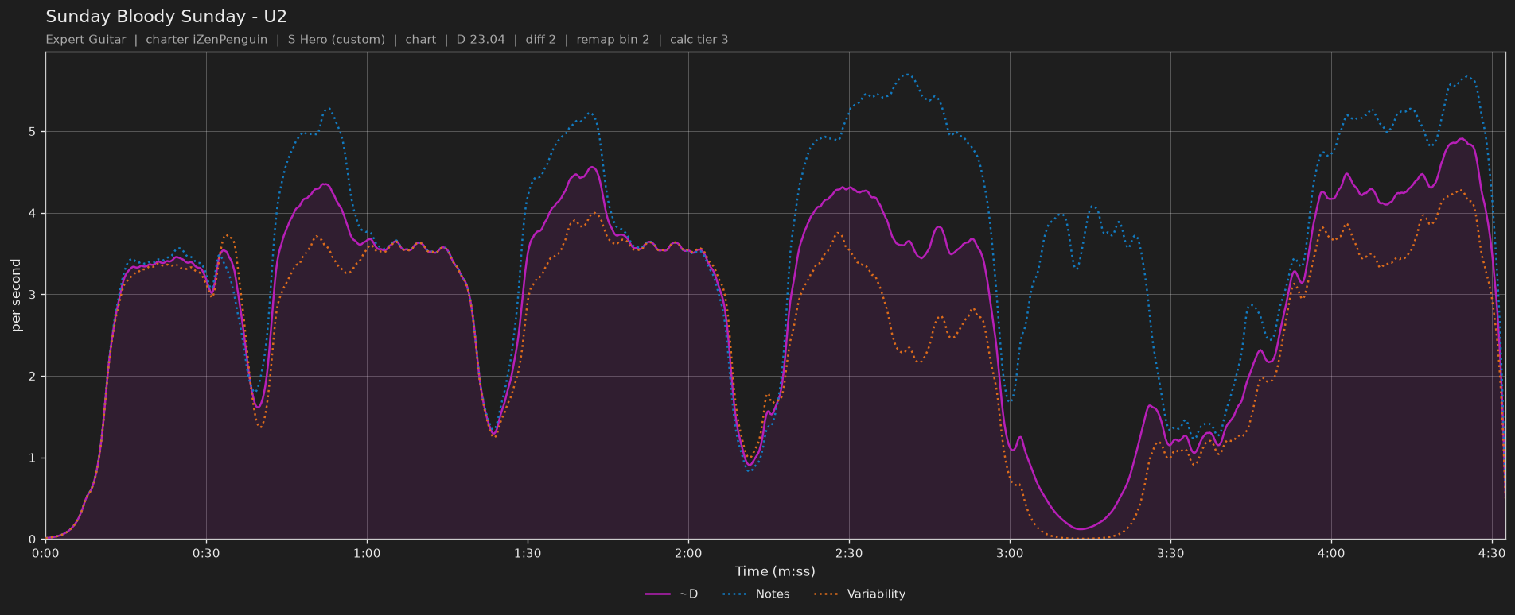Click the calc tier 3 label
Screen dimensions: 1515x615
click(x=699, y=40)
